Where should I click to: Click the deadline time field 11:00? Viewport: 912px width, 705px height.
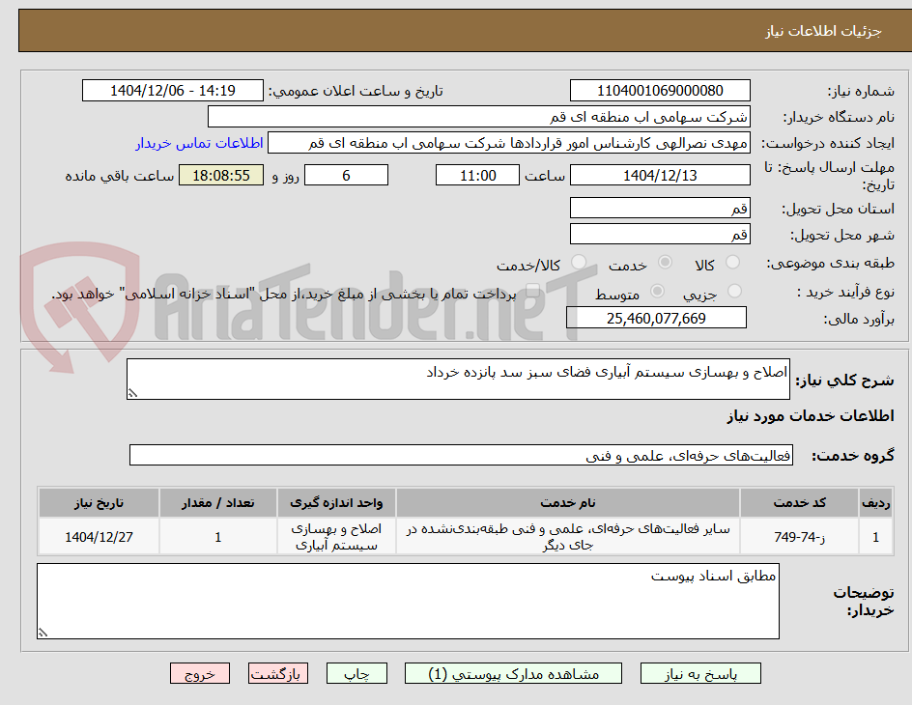[477, 175]
